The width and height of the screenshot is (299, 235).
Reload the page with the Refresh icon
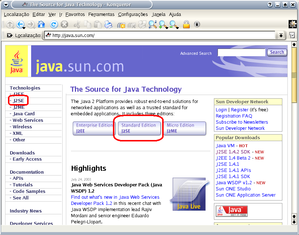point(54,24)
